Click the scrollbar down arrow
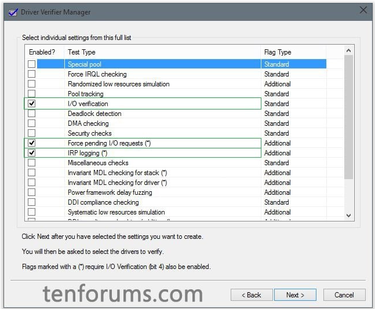This screenshot has width=375, height=309. (348, 215)
